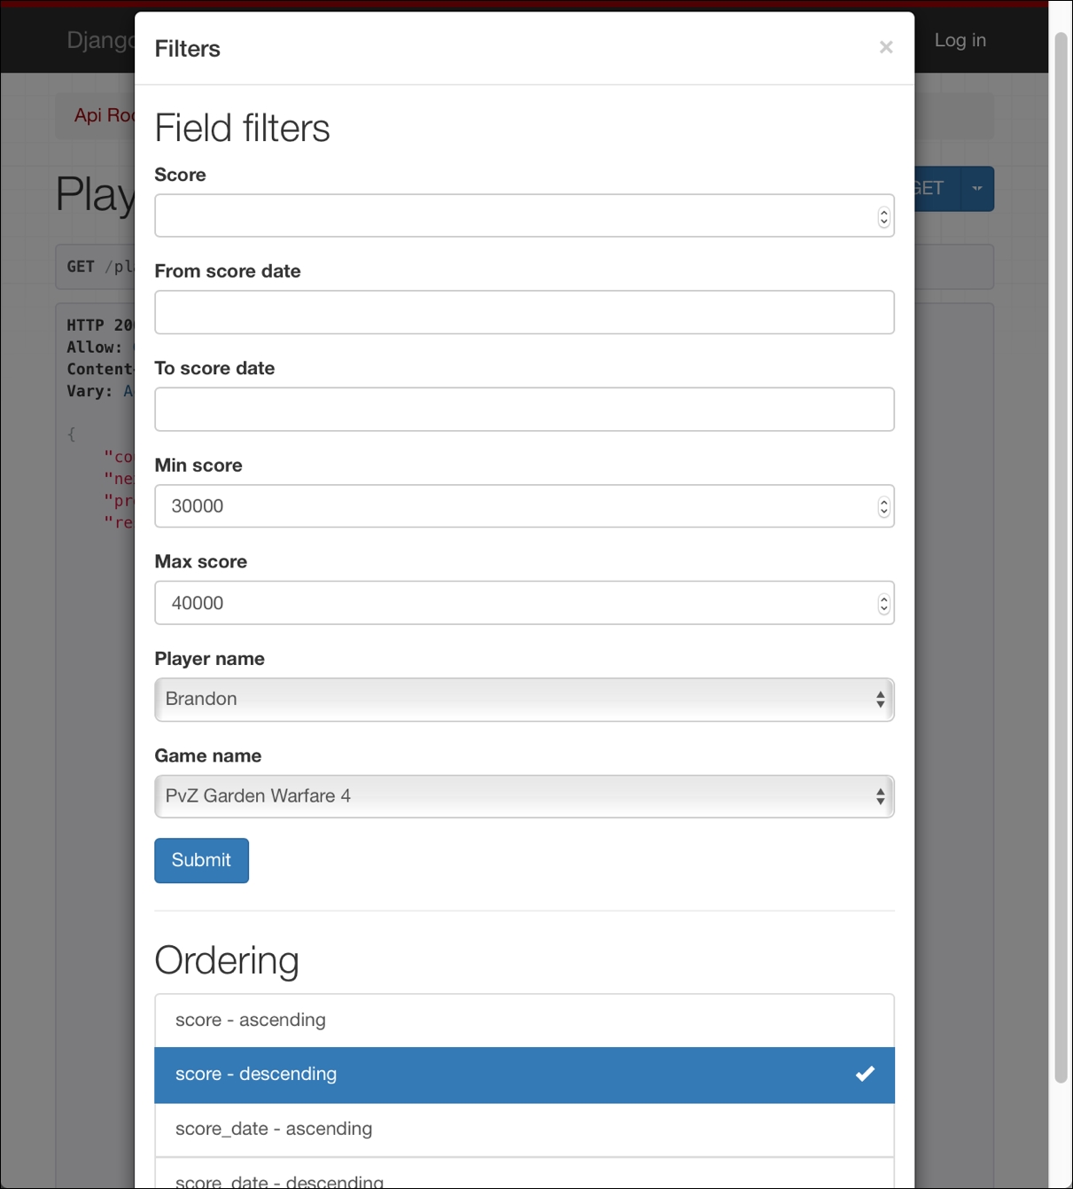Select score - descending ordering
Image resolution: width=1073 pixels, height=1189 pixels.
point(524,1075)
